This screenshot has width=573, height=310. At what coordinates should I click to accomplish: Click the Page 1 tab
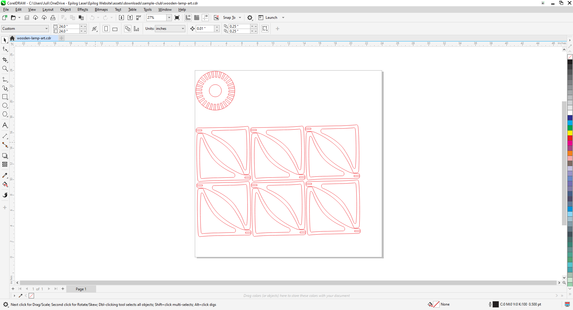pyautogui.click(x=81, y=289)
